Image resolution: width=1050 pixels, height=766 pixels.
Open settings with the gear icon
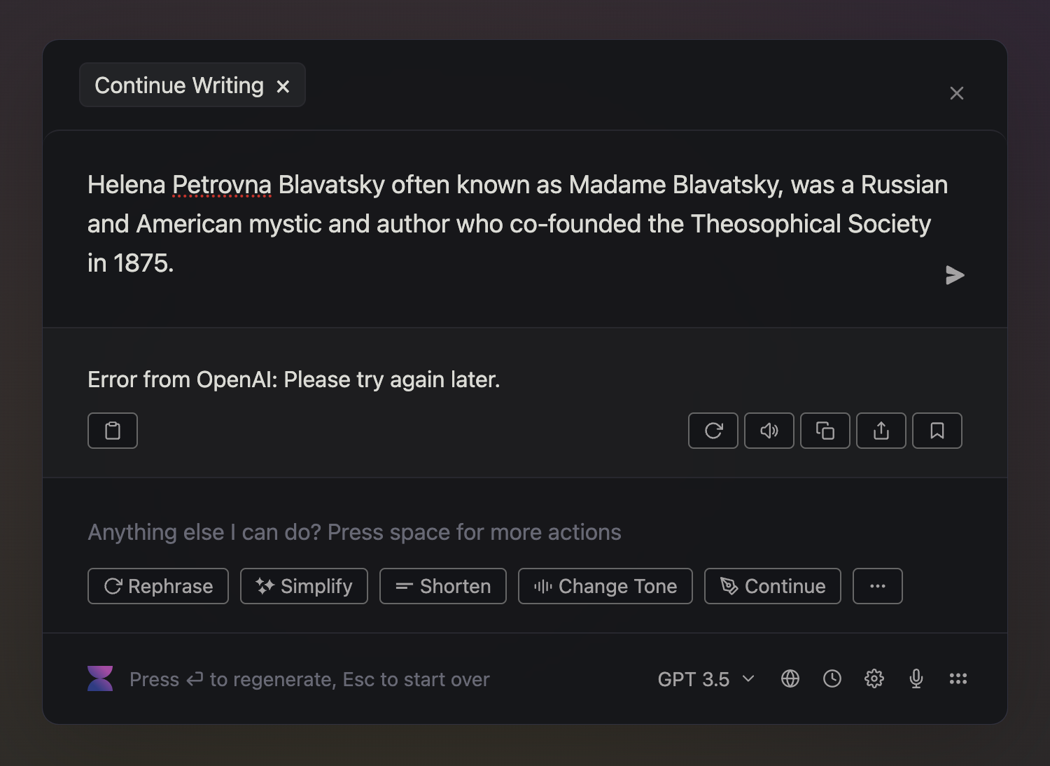[x=874, y=678]
